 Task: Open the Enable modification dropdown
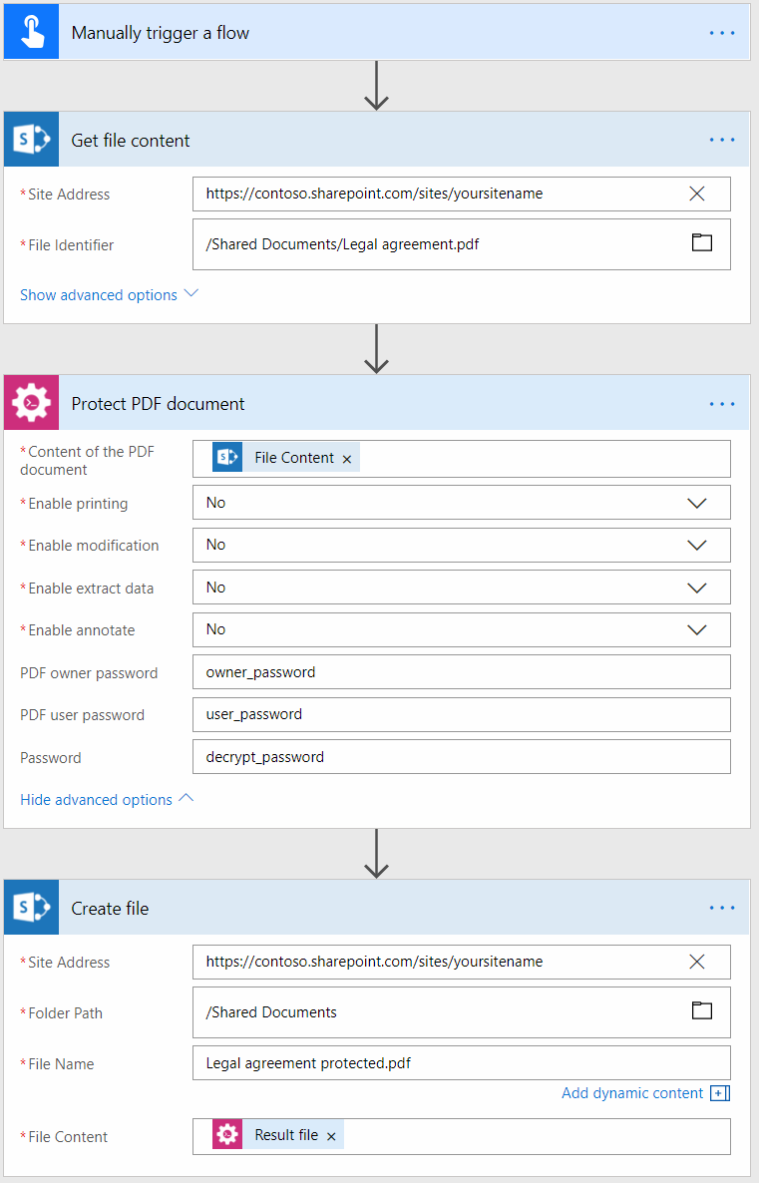pyautogui.click(x=696, y=545)
